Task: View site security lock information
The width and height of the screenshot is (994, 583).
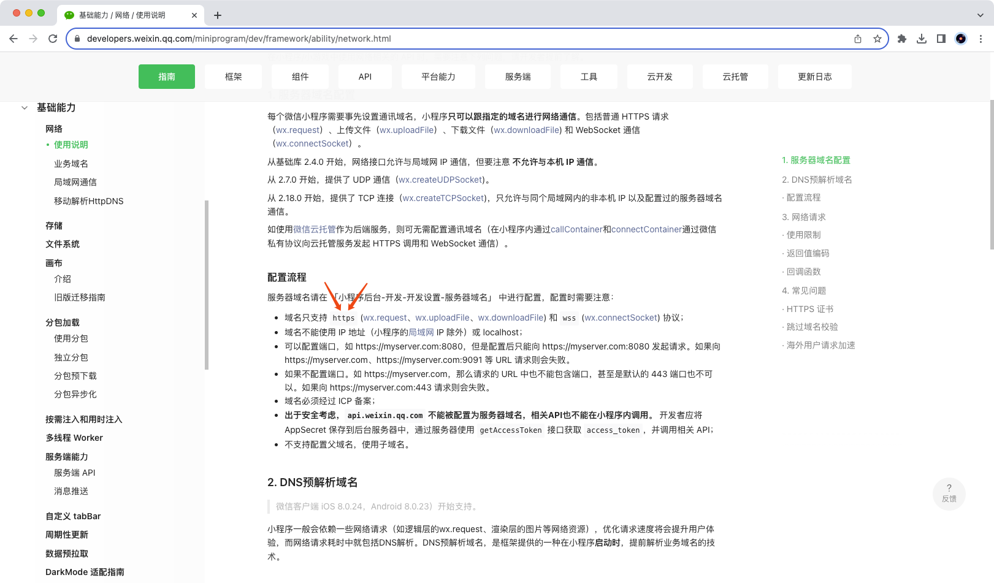Action: pyautogui.click(x=77, y=39)
